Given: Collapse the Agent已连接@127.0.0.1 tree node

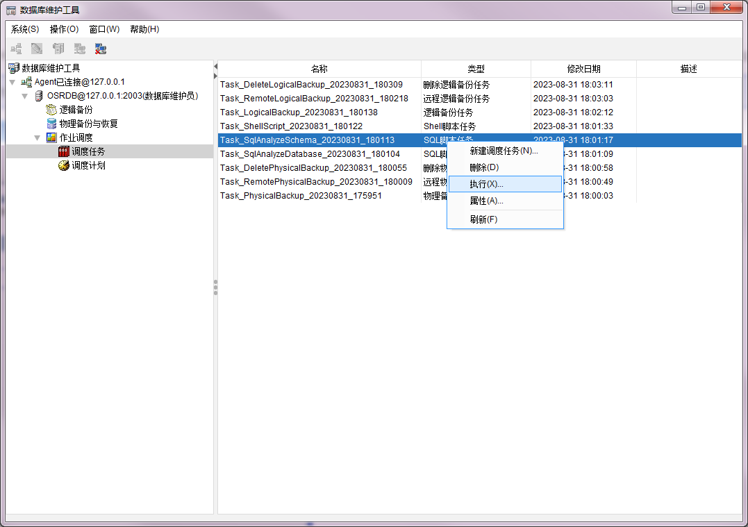Looking at the screenshot, I should click(x=13, y=82).
